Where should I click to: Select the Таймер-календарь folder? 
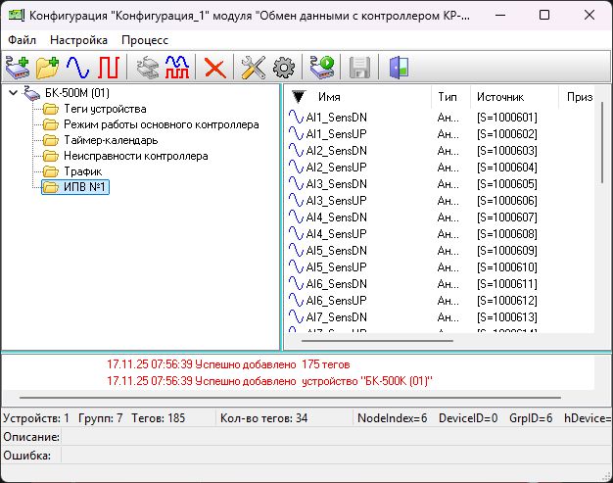point(110,140)
